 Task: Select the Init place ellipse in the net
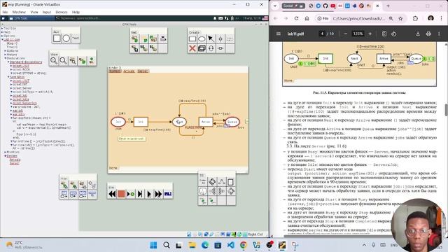pos(118,122)
